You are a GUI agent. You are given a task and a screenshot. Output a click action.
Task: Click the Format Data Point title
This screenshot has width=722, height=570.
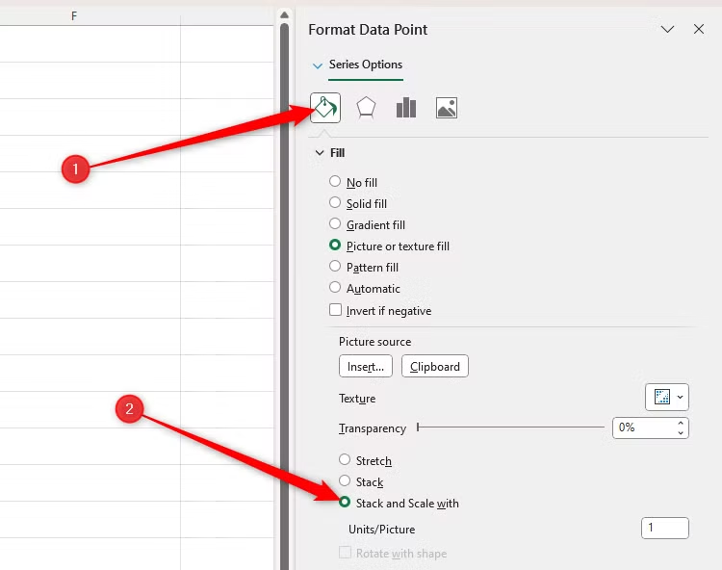pos(368,30)
